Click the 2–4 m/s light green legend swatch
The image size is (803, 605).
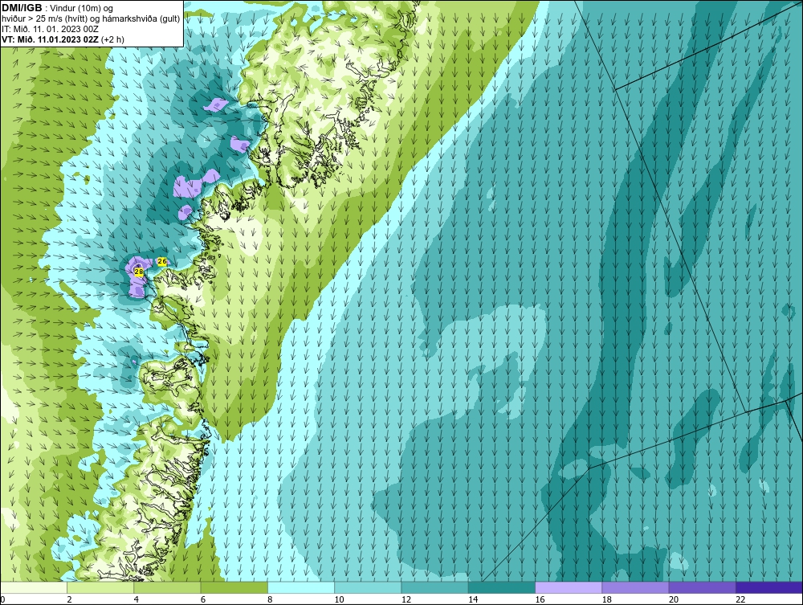pyautogui.click(x=100, y=587)
